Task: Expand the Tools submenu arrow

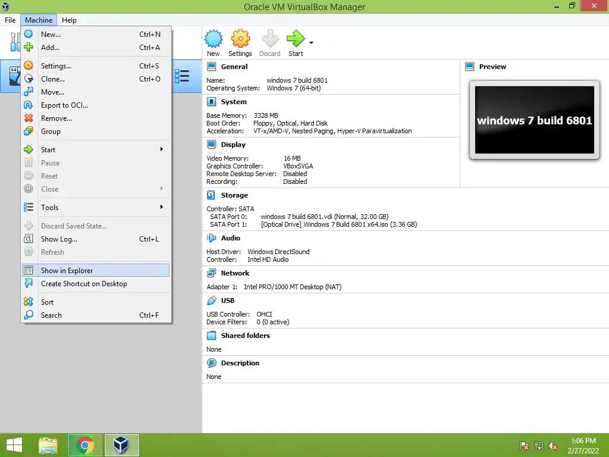Action: [162, 207]
